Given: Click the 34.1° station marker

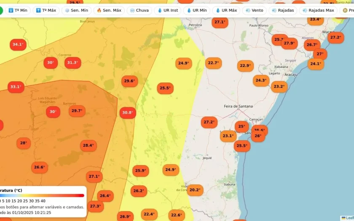Looking at the screenshot, I should [18, 45].
